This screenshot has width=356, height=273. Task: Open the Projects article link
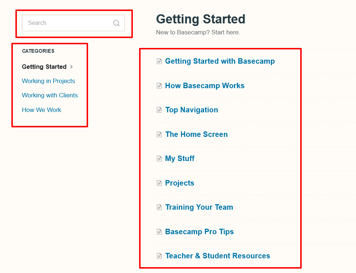tap(179, 183)
